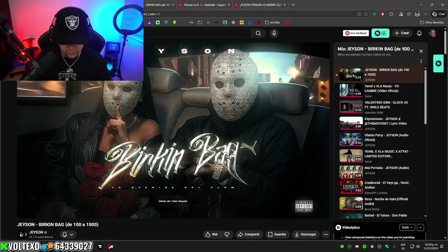Play Mal Portada - JEYSON (Audio)
This screenshot has width=448, height=252.
(x=380, y=172)
